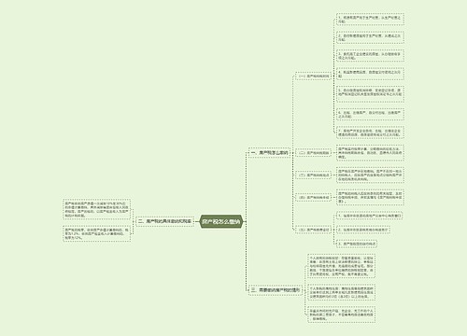Click payment channel item 3 under 缴费途径
Screen dimensions: 467x336
click(357, 244)
